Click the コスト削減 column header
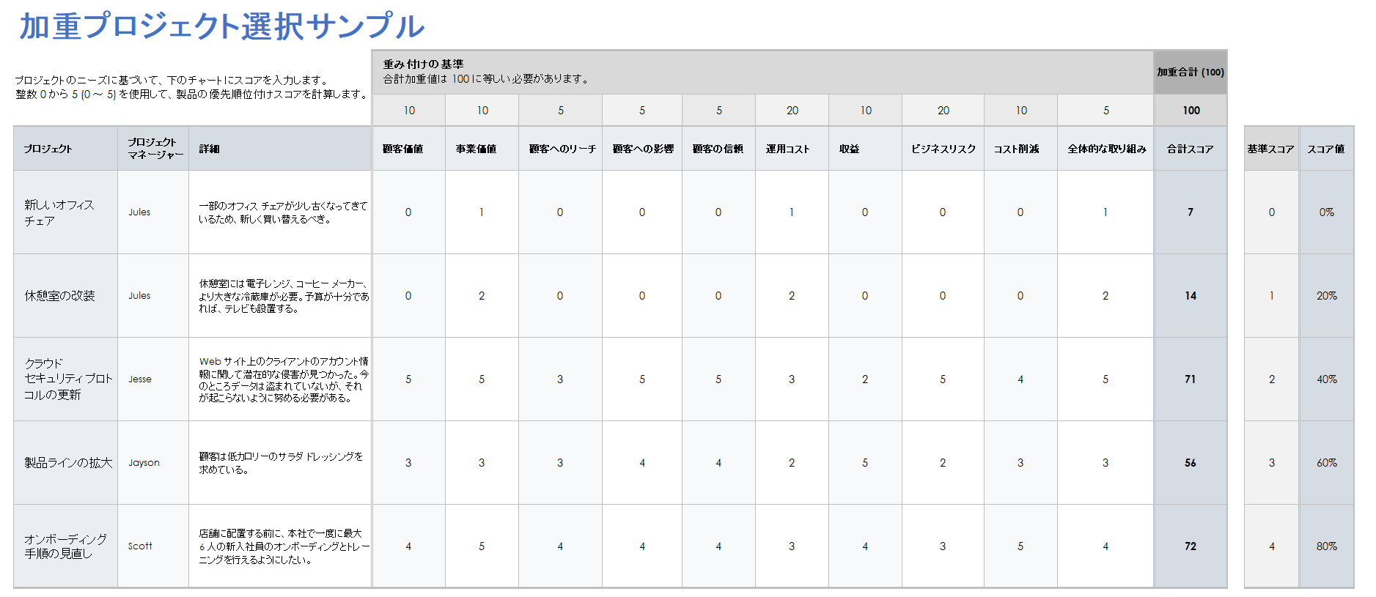This screenshot has height=597, width=1376. 1020,149
